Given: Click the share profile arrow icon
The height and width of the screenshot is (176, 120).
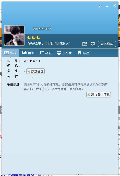Looking at the screenshot, I should [85, 44].
